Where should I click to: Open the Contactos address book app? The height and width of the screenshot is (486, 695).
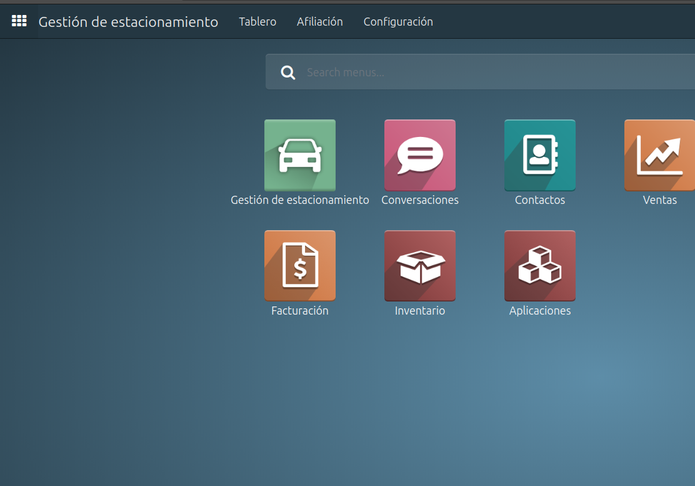pos(540,155)
